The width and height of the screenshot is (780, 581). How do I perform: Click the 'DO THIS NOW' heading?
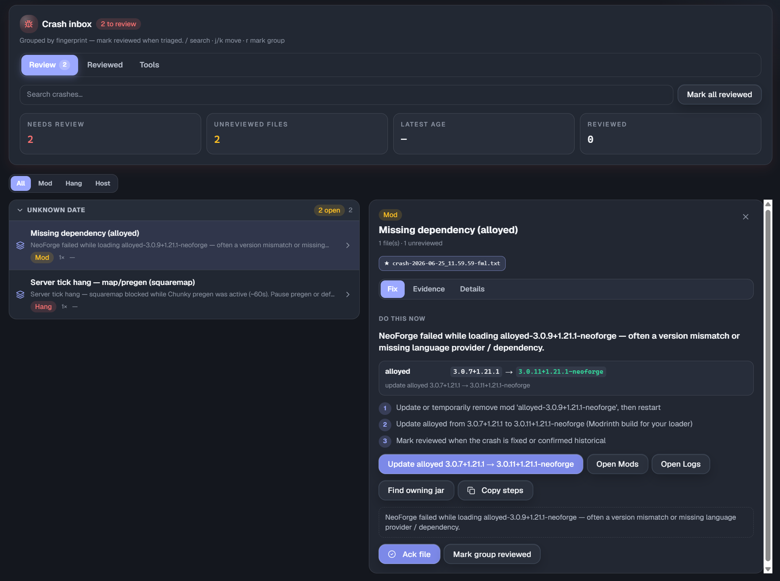click(x=402, y=319)
